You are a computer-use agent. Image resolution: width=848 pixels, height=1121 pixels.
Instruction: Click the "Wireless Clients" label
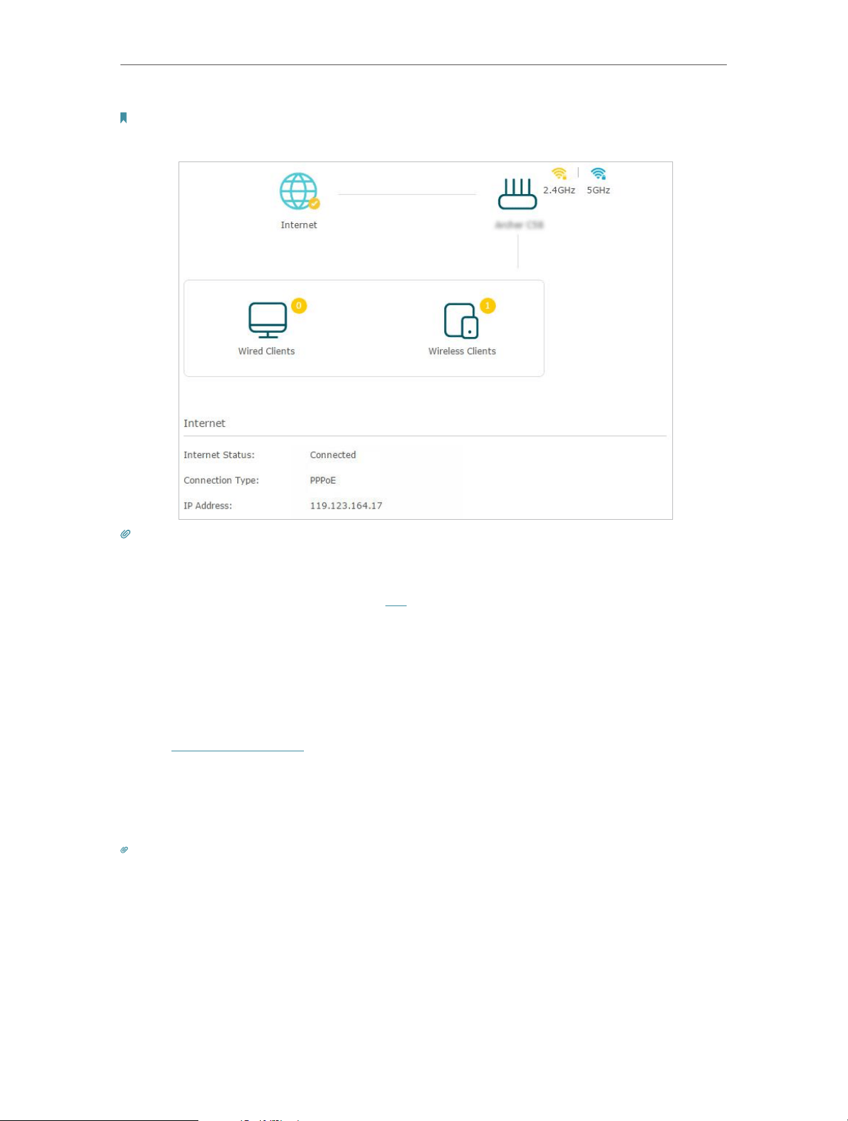(462, 351)
